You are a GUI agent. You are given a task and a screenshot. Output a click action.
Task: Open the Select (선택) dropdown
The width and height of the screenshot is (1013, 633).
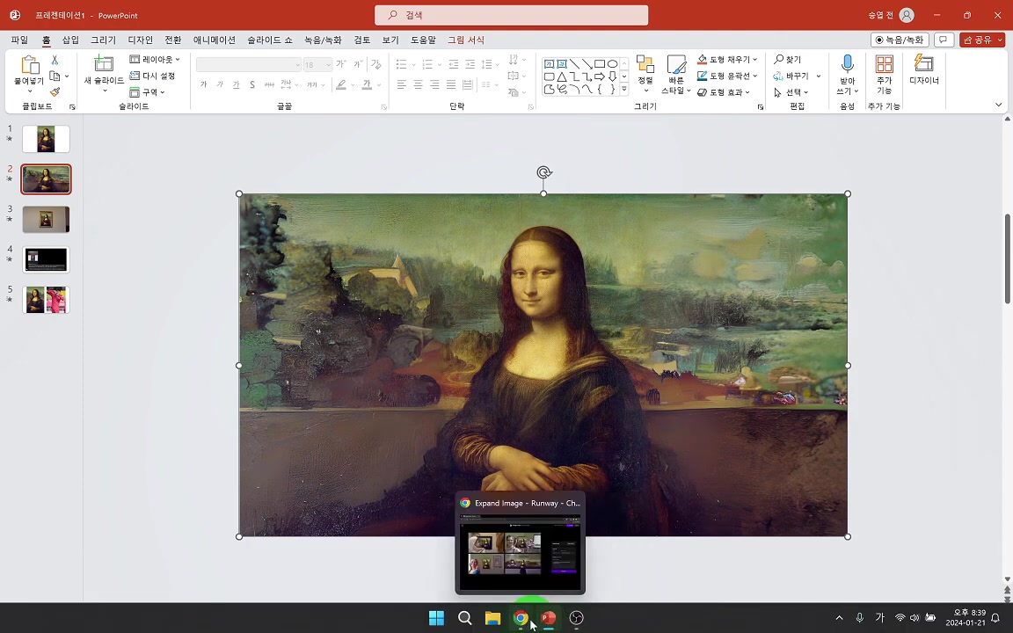791,92
